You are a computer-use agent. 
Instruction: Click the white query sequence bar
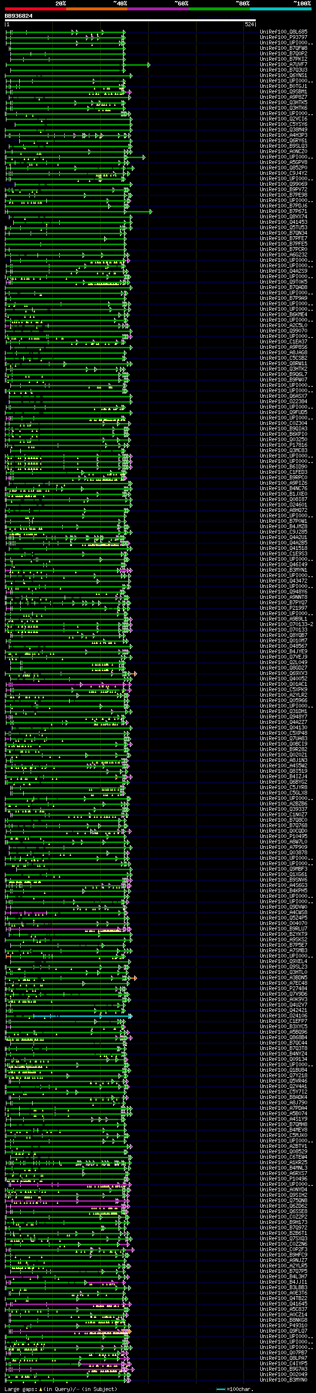130,21
